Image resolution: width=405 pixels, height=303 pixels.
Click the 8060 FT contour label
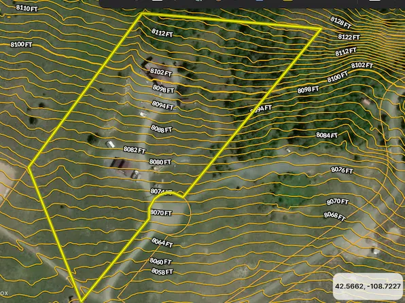[x=160, y=261]
